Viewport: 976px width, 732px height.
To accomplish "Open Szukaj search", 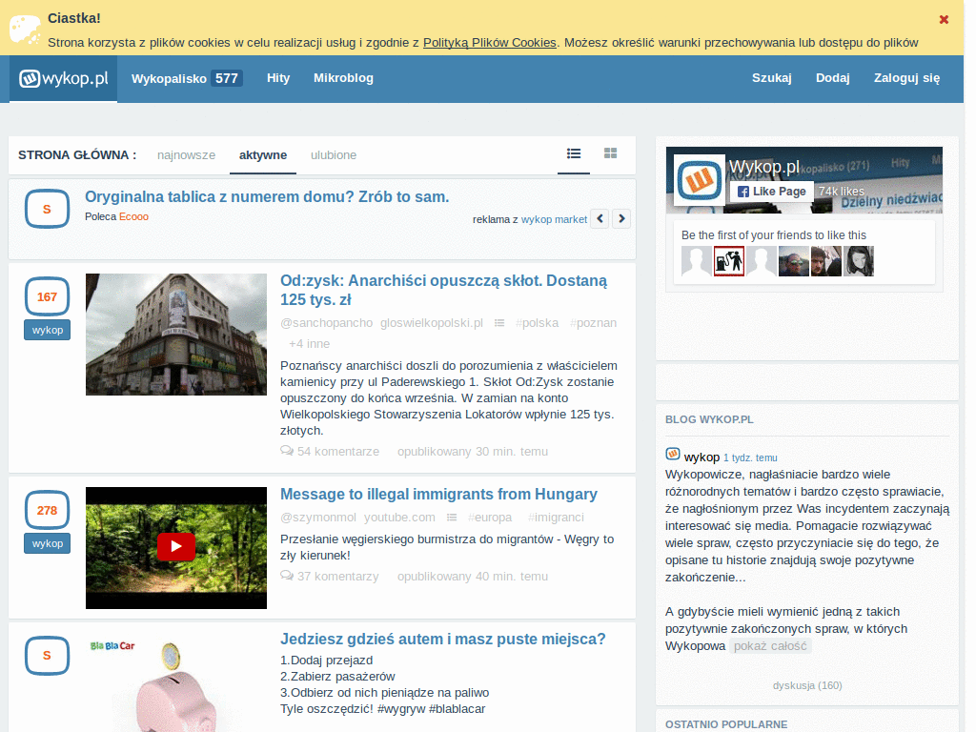I will 772,78.
